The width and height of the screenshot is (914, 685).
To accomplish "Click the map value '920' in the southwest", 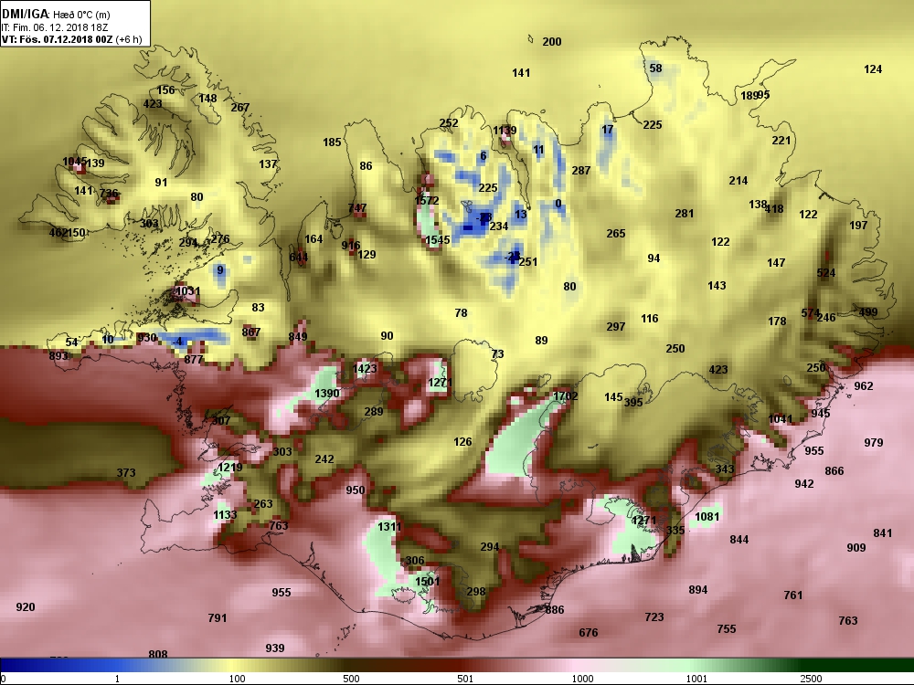I will click(x=26, y=607).
